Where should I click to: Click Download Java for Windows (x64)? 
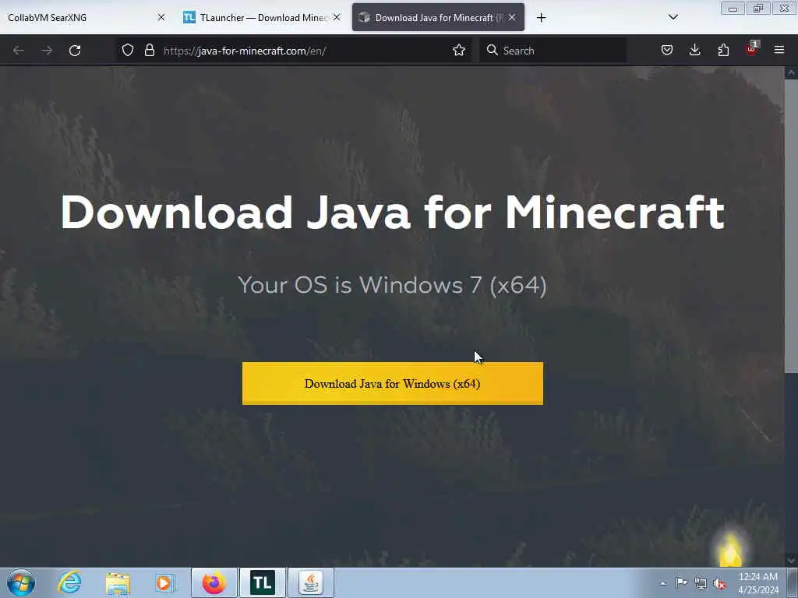[x=393, y=383]
